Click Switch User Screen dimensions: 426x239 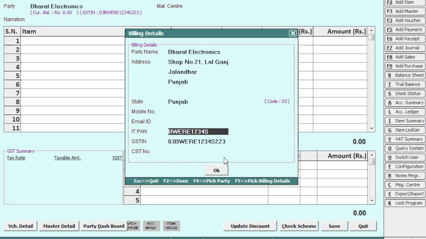[x=405, y=157]
